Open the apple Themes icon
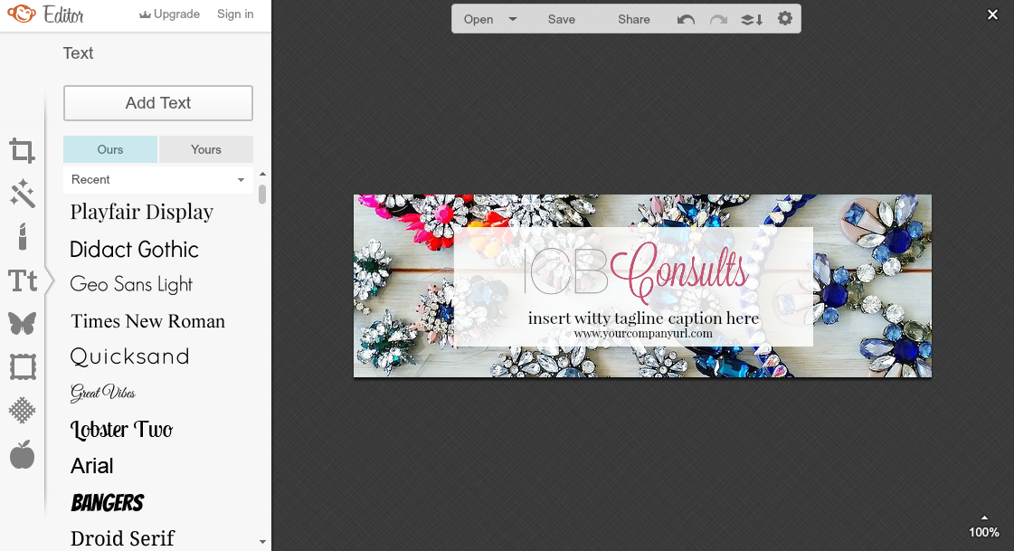The height and width of the screenshot is (551, 1014). click(x=23, y=454)
